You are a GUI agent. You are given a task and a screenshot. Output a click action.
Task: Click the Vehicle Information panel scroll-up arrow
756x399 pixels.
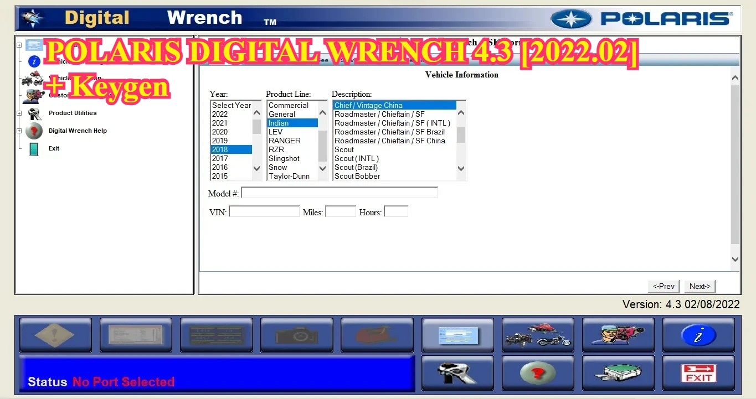[x=735, y=78]
